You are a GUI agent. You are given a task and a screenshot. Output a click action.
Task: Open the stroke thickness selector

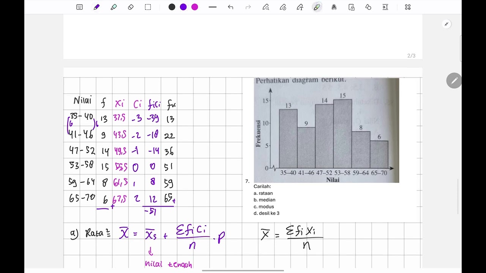click(213, 7)
